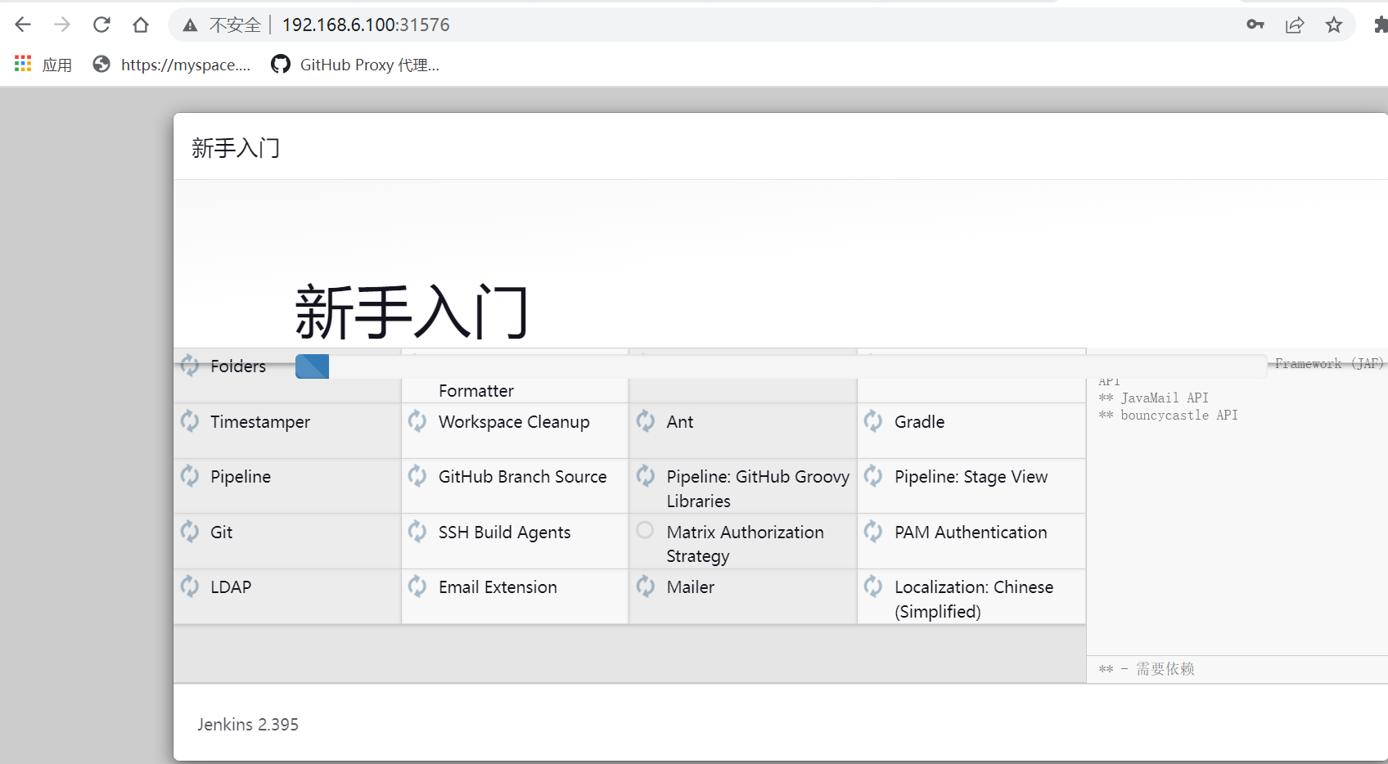The height and width of the screenshot is (764, 1388).
Task: Go to the browser home icon
Action: pos(141,25)
